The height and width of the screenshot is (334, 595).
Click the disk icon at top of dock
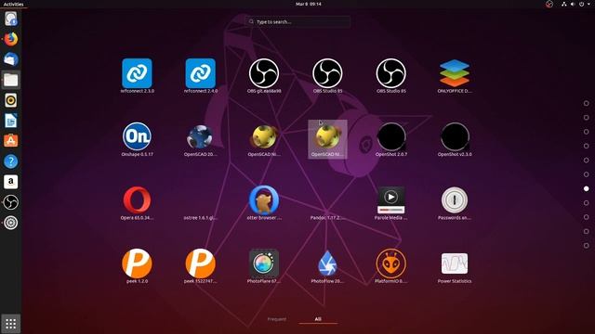(x=10, y=19)
